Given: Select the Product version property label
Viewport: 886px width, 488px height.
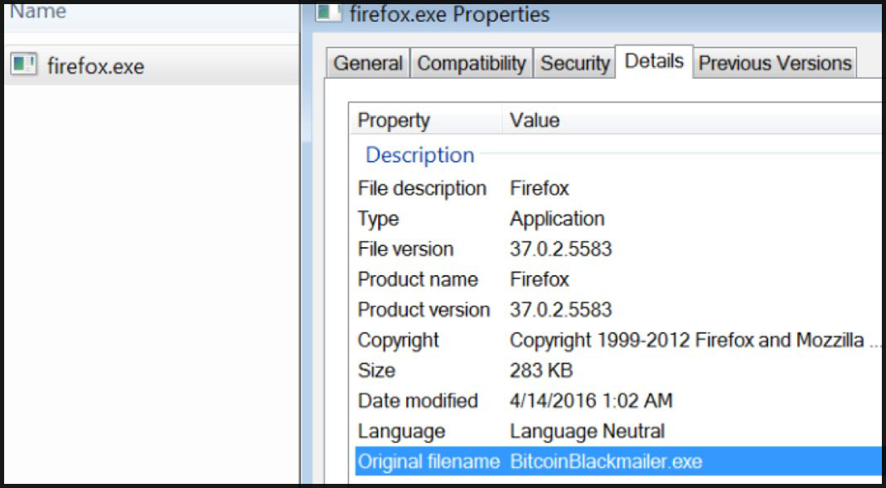Looking at the screenshot, I should click(x=424, y=310).
